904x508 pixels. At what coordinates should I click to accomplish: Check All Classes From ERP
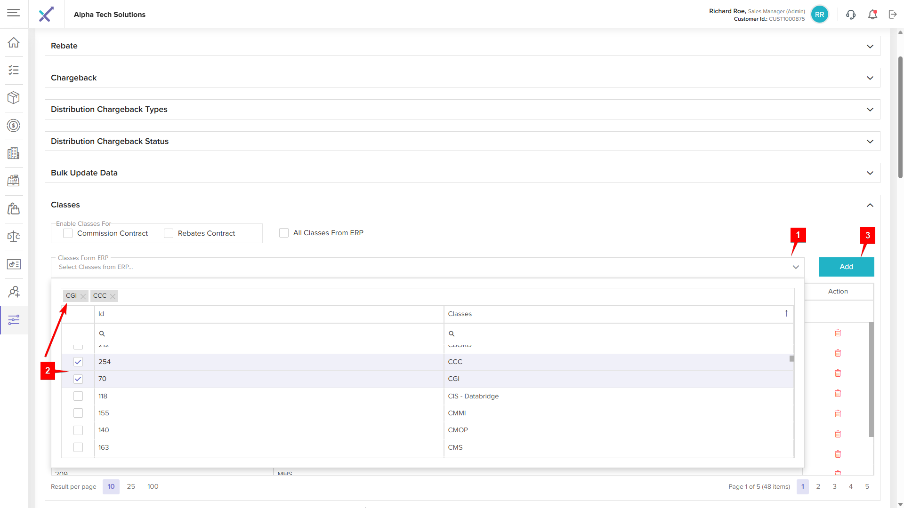click(x=284, y=233)
